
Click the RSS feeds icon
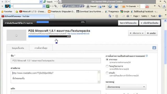117,16
